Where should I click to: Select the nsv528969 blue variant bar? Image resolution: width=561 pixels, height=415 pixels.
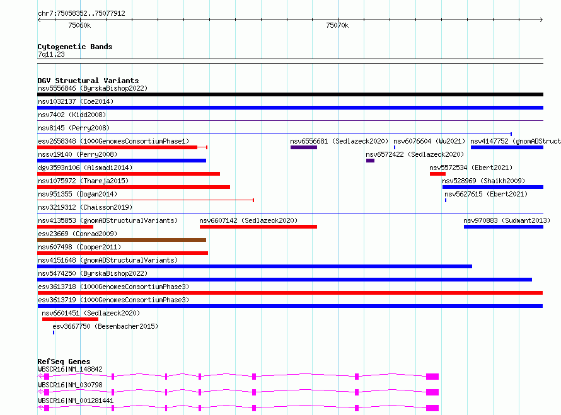click(492, 187)
